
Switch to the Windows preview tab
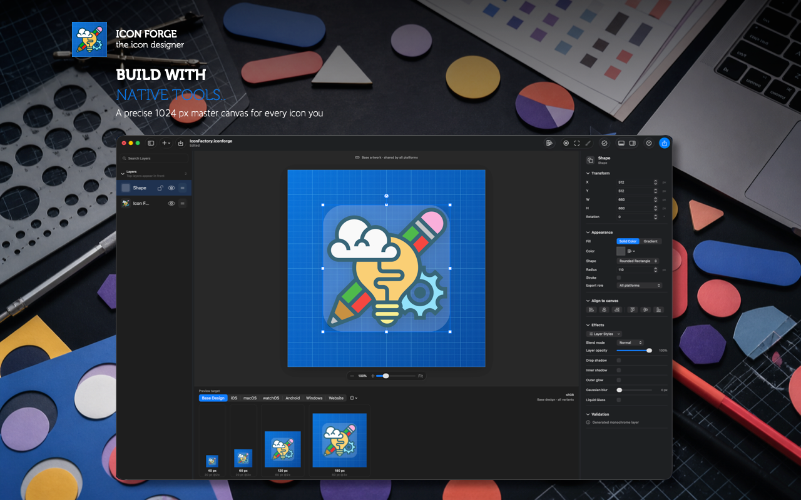click(x=314, y=398)
